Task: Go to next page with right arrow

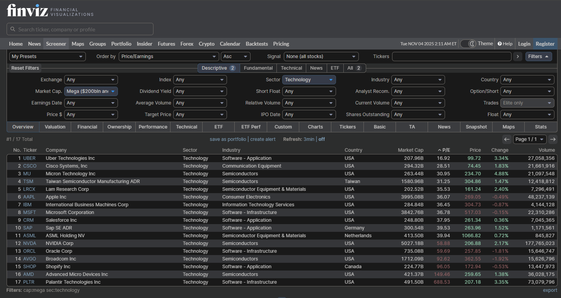Action: (553, 139)
